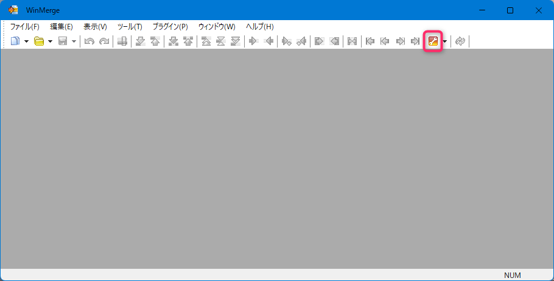The height and width of the screenshot is (281, 554).
Task: Open the ツール(T) menu
Action: [x=130, y=27]
